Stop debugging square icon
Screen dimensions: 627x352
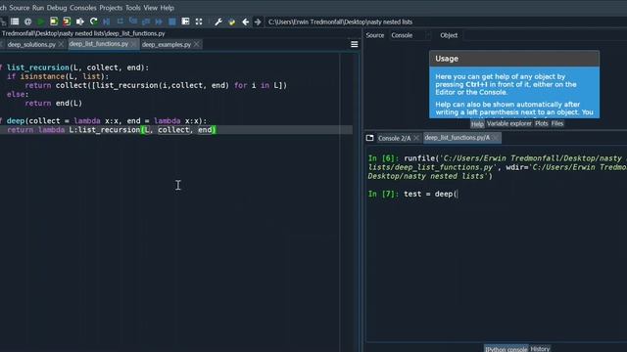pos(172,22)
